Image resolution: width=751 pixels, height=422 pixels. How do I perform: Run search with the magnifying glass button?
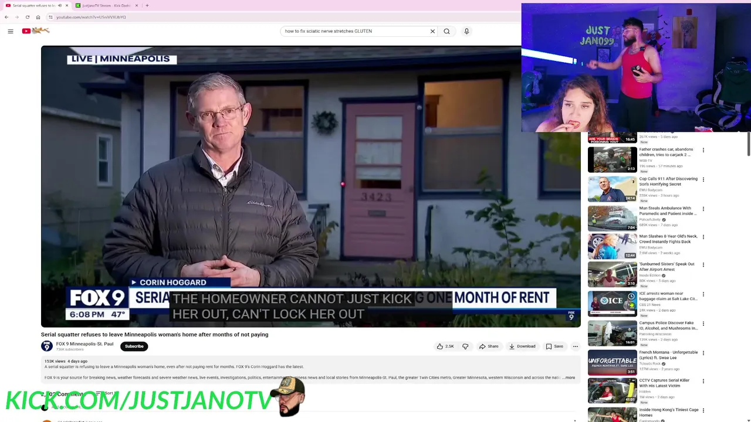446,31
